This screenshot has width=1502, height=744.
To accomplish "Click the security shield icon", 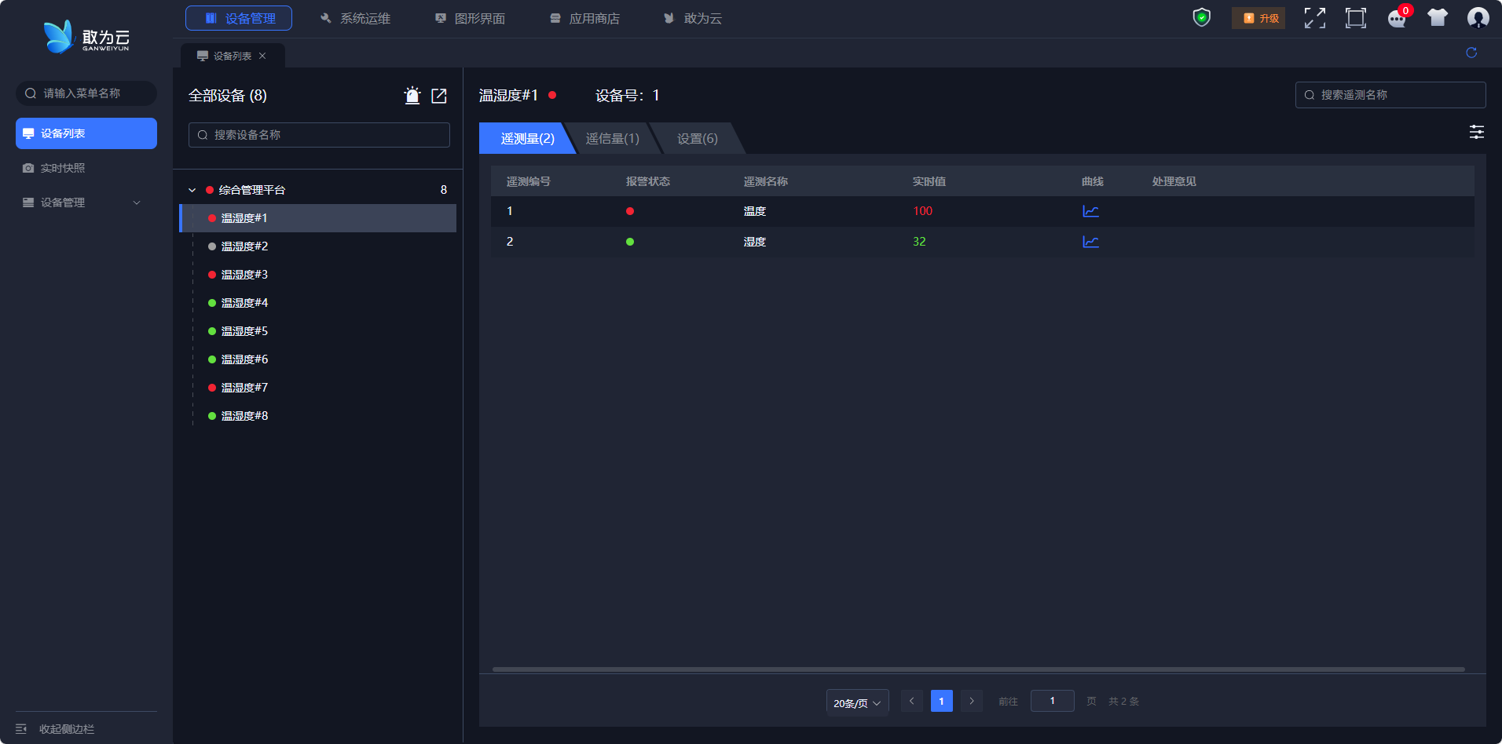I will pos(1202,17).
